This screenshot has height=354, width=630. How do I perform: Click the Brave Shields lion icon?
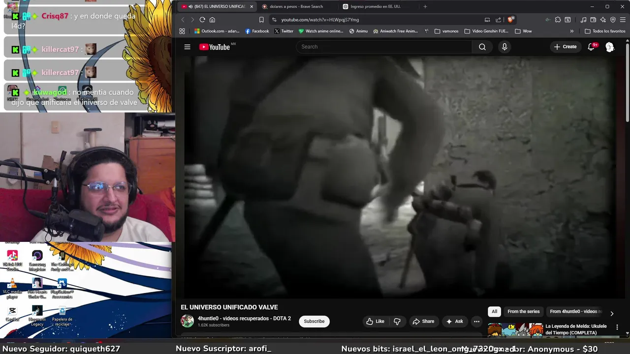click(x=511, y=20)
